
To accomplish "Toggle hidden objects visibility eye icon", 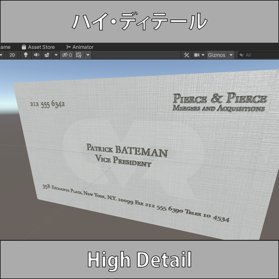I will pyautogui.click(x=67, y=55).
